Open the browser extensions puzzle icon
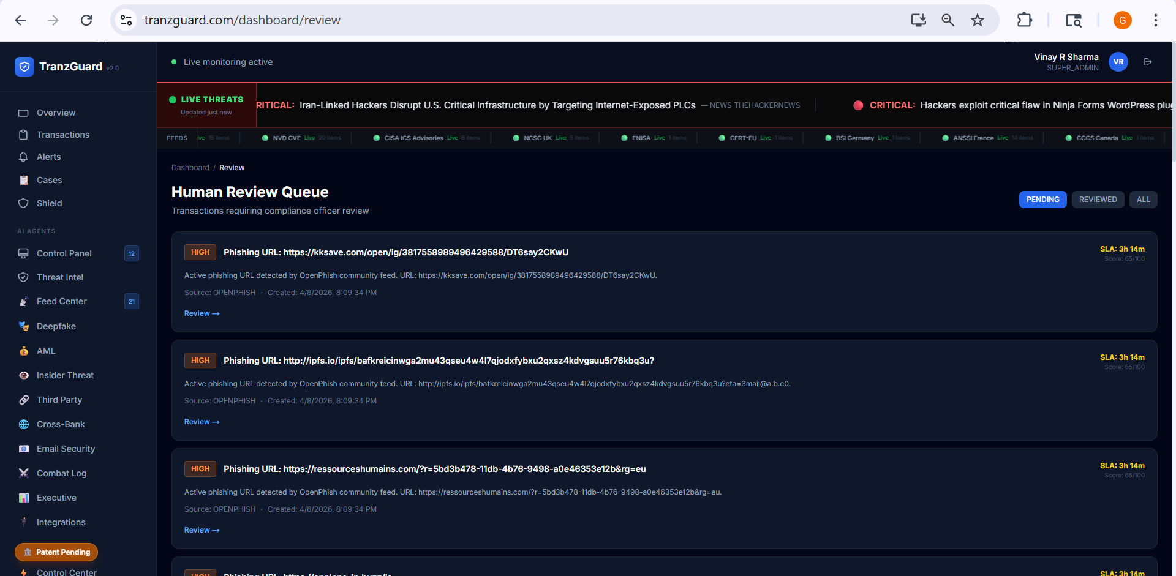 point(1024,20)
